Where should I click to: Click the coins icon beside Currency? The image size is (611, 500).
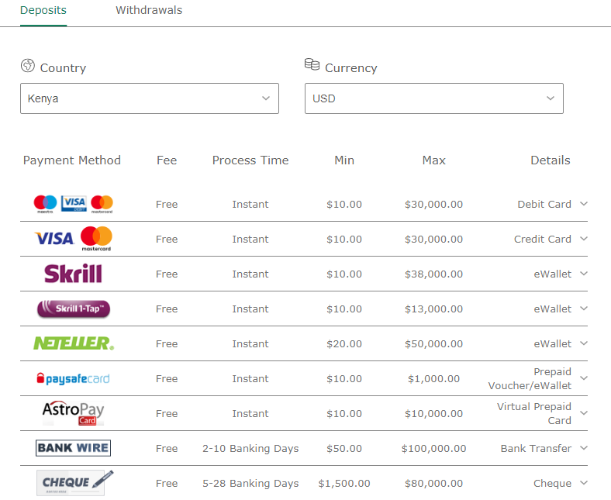[312, 64]
